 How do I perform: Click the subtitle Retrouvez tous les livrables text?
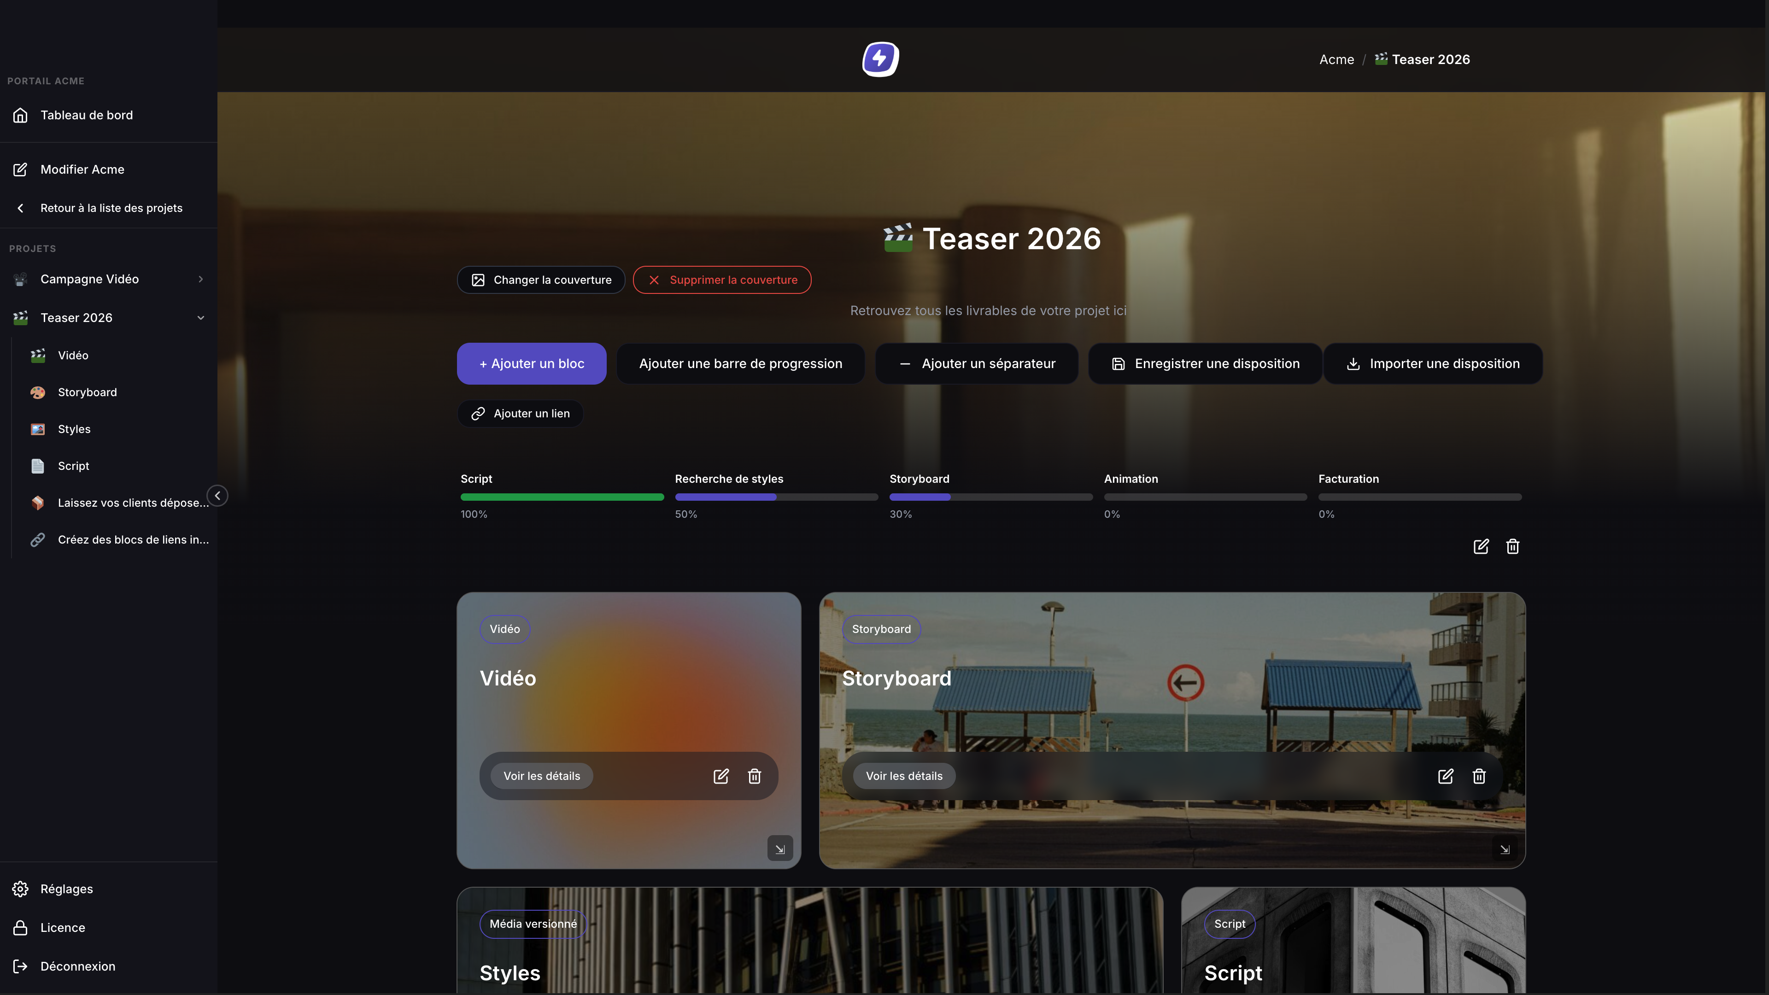988,311
